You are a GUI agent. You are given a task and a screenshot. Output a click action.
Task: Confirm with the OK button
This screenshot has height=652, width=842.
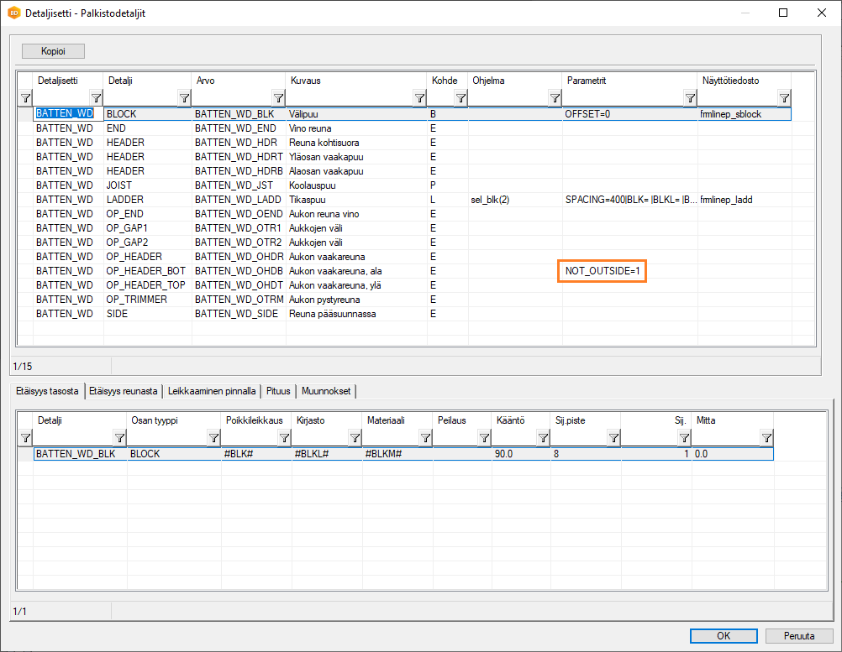723,636
